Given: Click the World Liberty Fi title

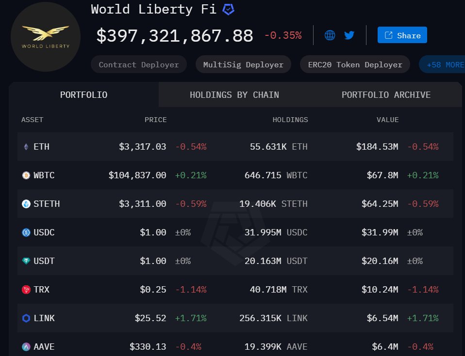Looking at the screenshot, I should pos(153,9).
